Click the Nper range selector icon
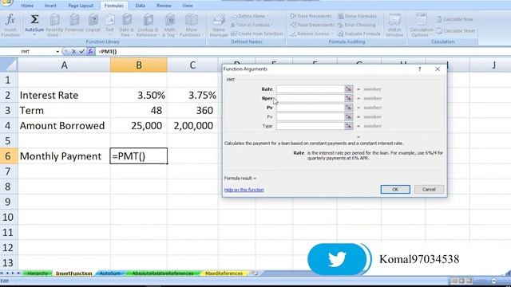This screenshot has width=511, height=287. [x=349, y=98]
